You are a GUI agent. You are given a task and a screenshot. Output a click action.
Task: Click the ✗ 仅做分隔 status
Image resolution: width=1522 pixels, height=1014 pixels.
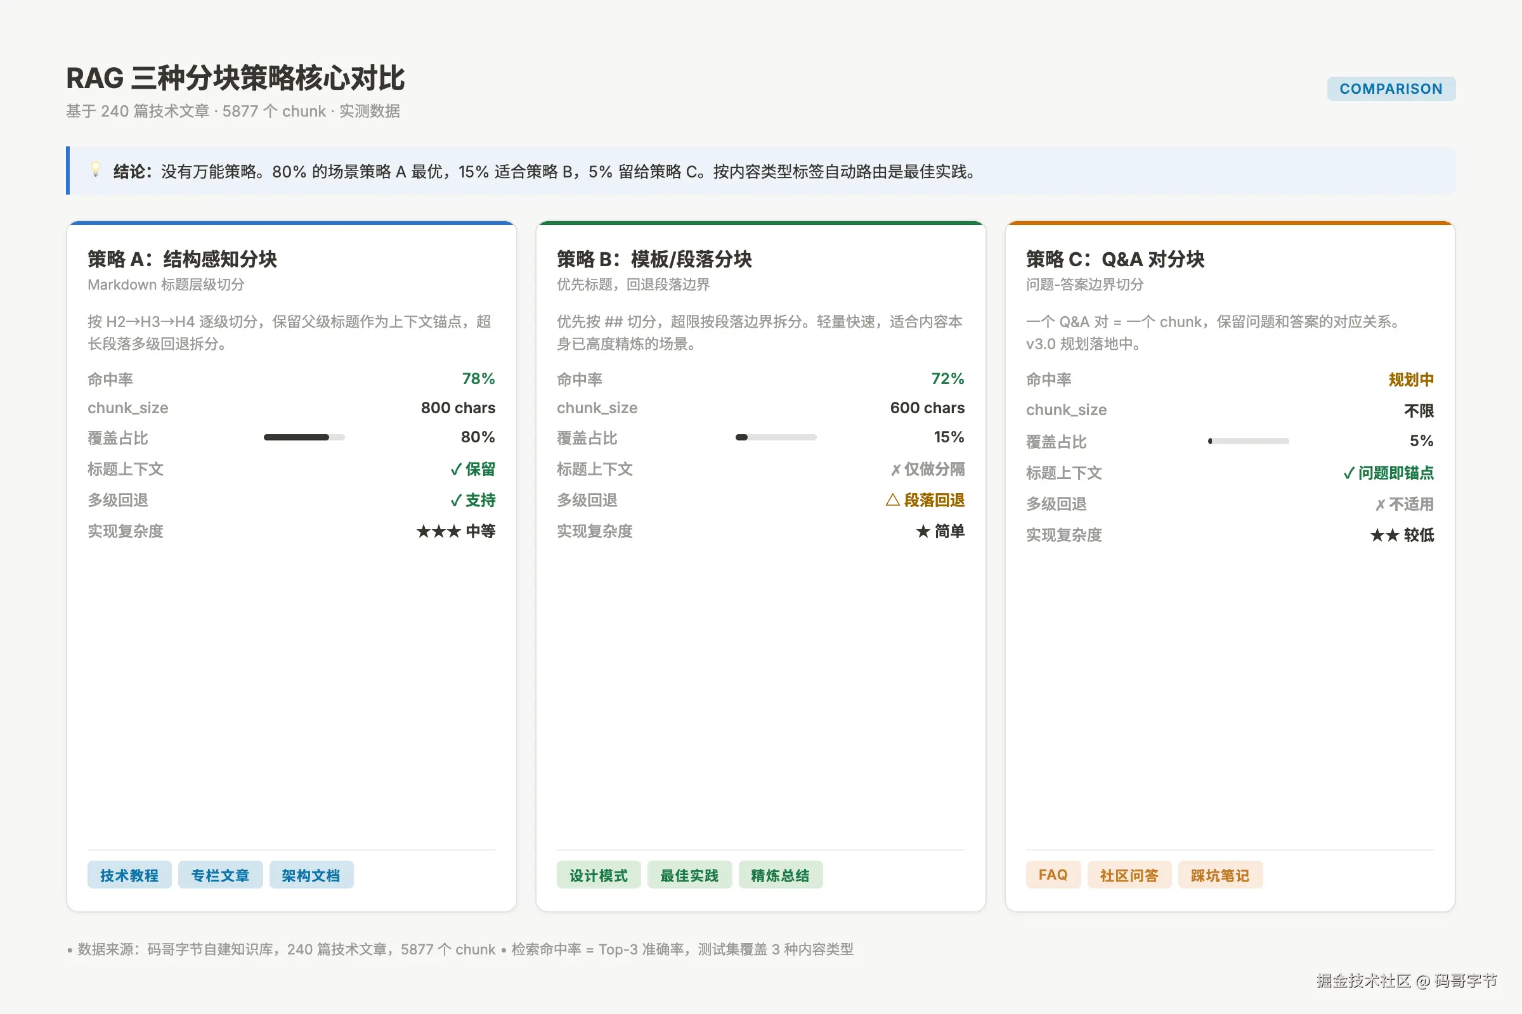point(927,469)
